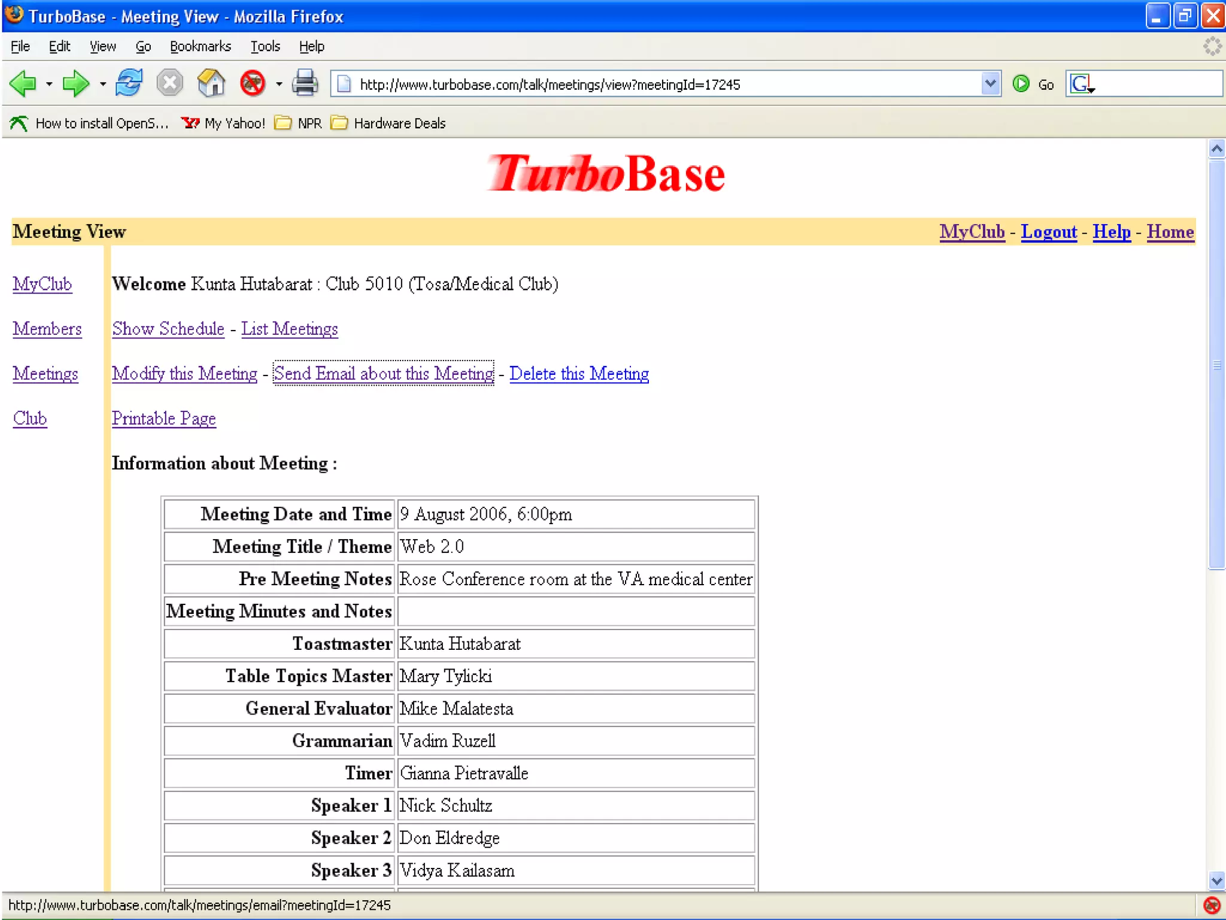Open the Printable Page link
Image resolution: width=1226 pixels, height=920 pixels.
[x=163, y=418]
